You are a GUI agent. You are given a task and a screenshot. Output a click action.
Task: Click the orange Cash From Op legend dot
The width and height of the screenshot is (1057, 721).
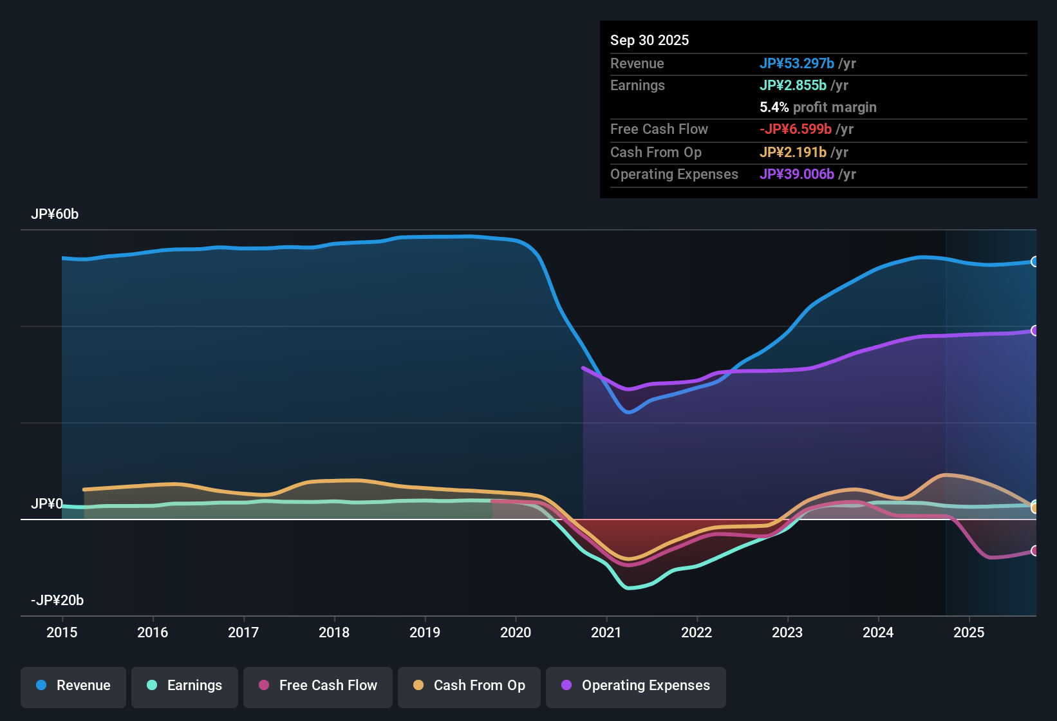pos(419,686)
